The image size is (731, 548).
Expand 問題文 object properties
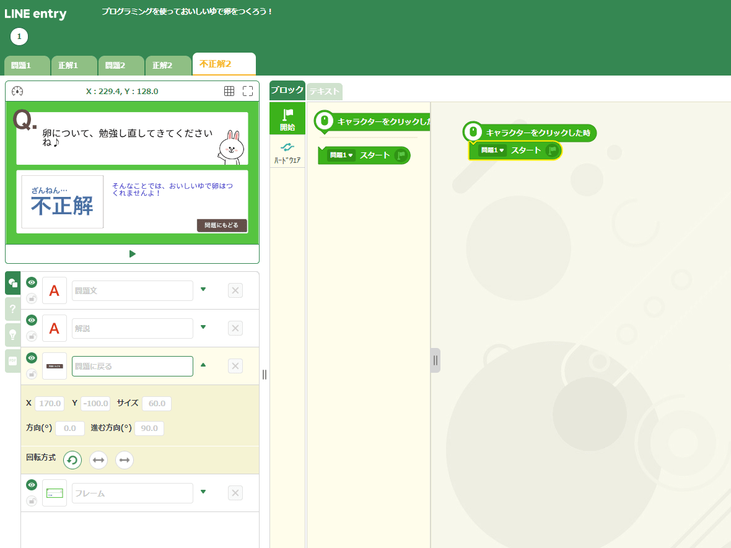pyautogui.click(x=203, y=289)
